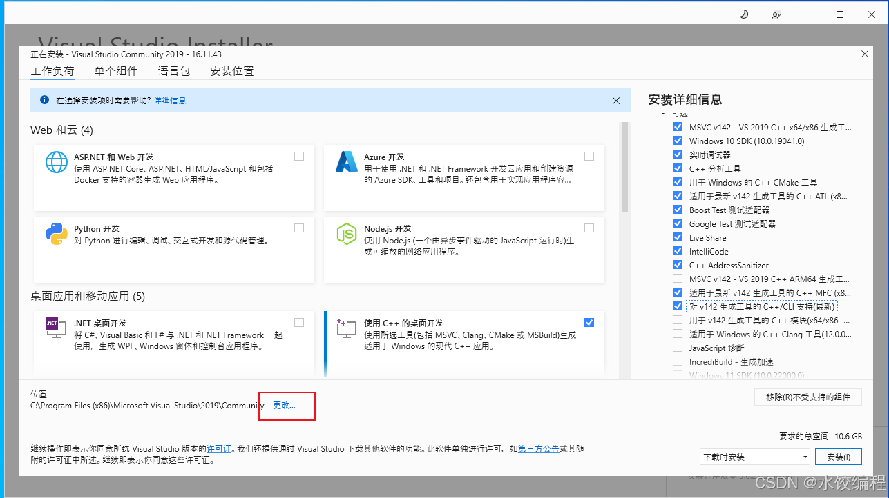Image resolution: width=889 pixels, height=498 pixels.
Task: Check the .NET 桌面开发 workload checkbox
Action: click(299, 322)
